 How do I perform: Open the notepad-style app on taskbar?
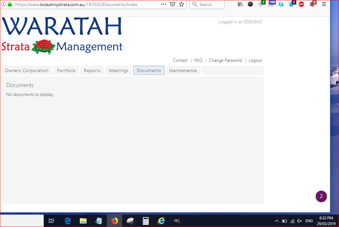pyautogui.click(x=99, y=221)
